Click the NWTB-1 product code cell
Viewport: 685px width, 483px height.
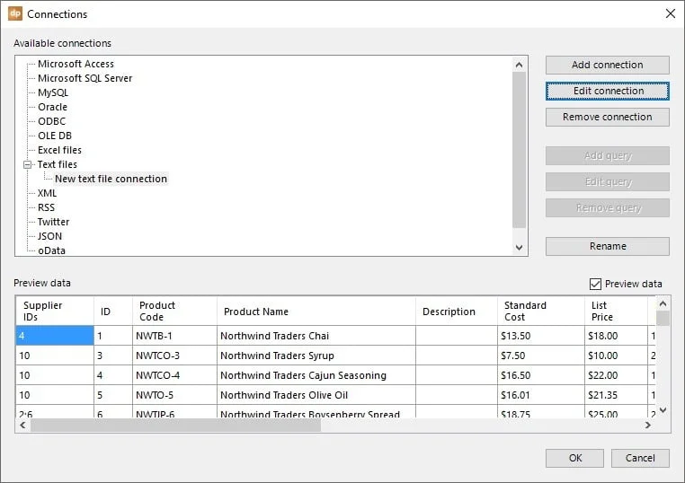pyautogui.click(x=174, y=336)
